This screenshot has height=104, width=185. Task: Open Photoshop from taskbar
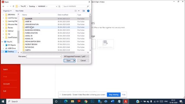pos(92,101)
